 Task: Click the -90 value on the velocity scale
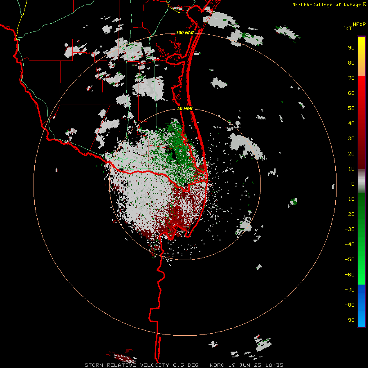click(350, 320)
